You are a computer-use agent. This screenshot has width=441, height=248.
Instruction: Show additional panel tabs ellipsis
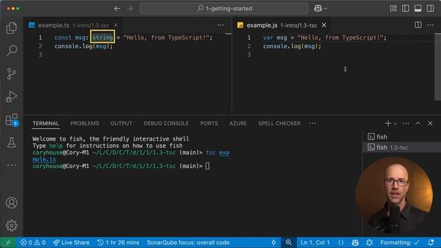click(x=312, y=123)
